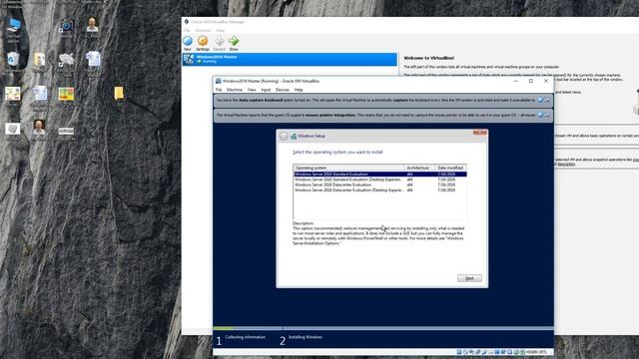
Task: Open the lone yellow folder desktop icon
Action: (x=119, y=93)
